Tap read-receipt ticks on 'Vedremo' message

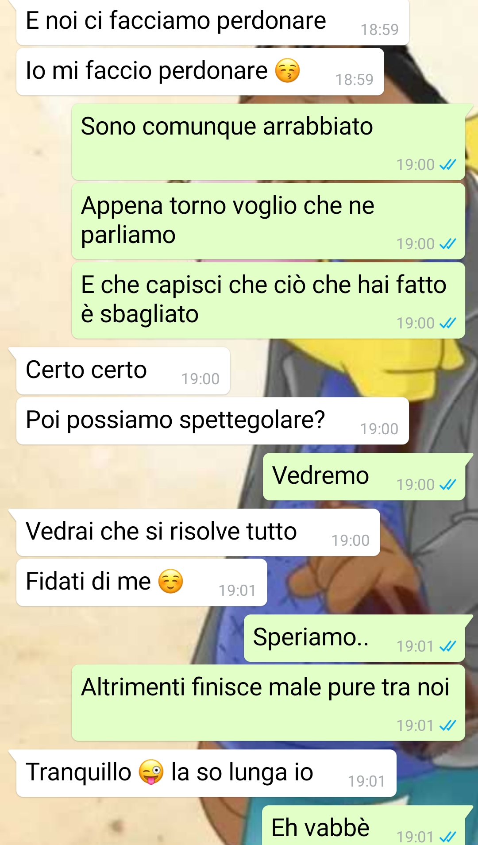pyautogui.click(x=447, y=485)
